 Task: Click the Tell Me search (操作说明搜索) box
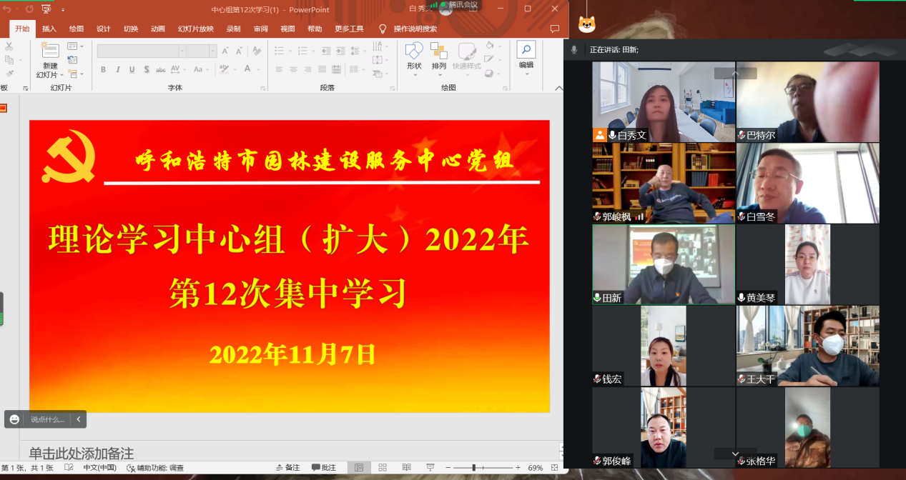click(415, 29)
